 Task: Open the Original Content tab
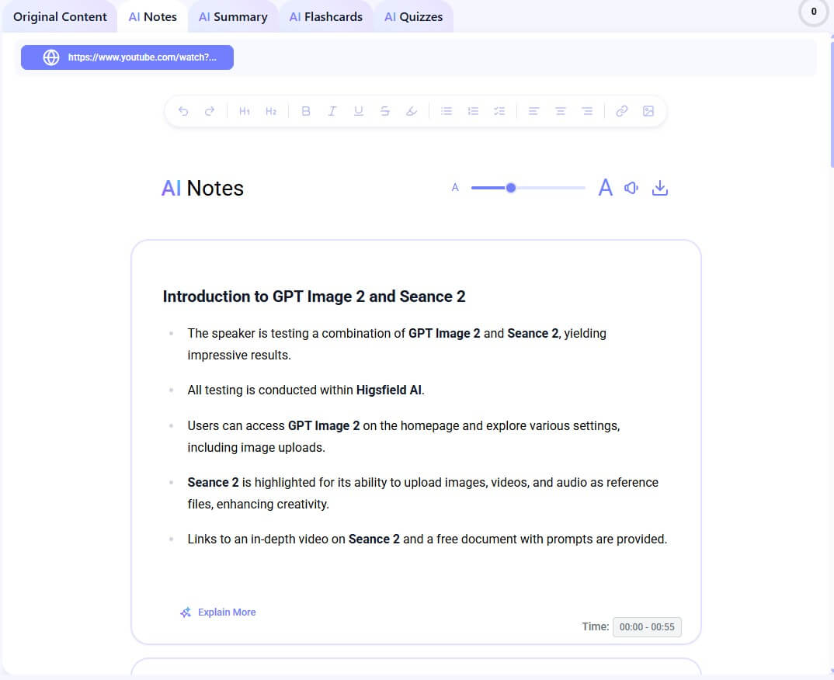[60, 16]
